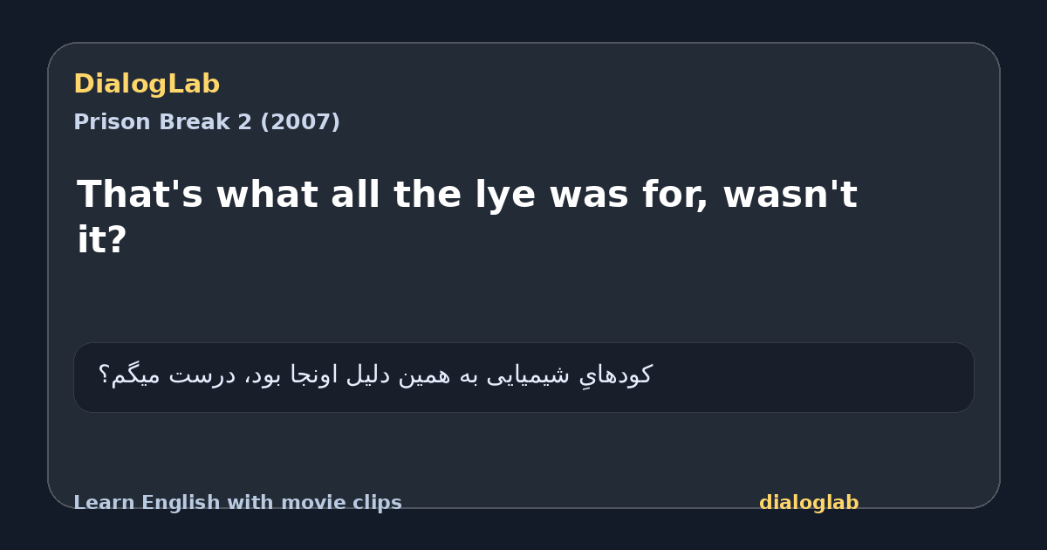Select the word "what" in the quote
Screen dimensions: 1047x550
[x=266, y=194]
